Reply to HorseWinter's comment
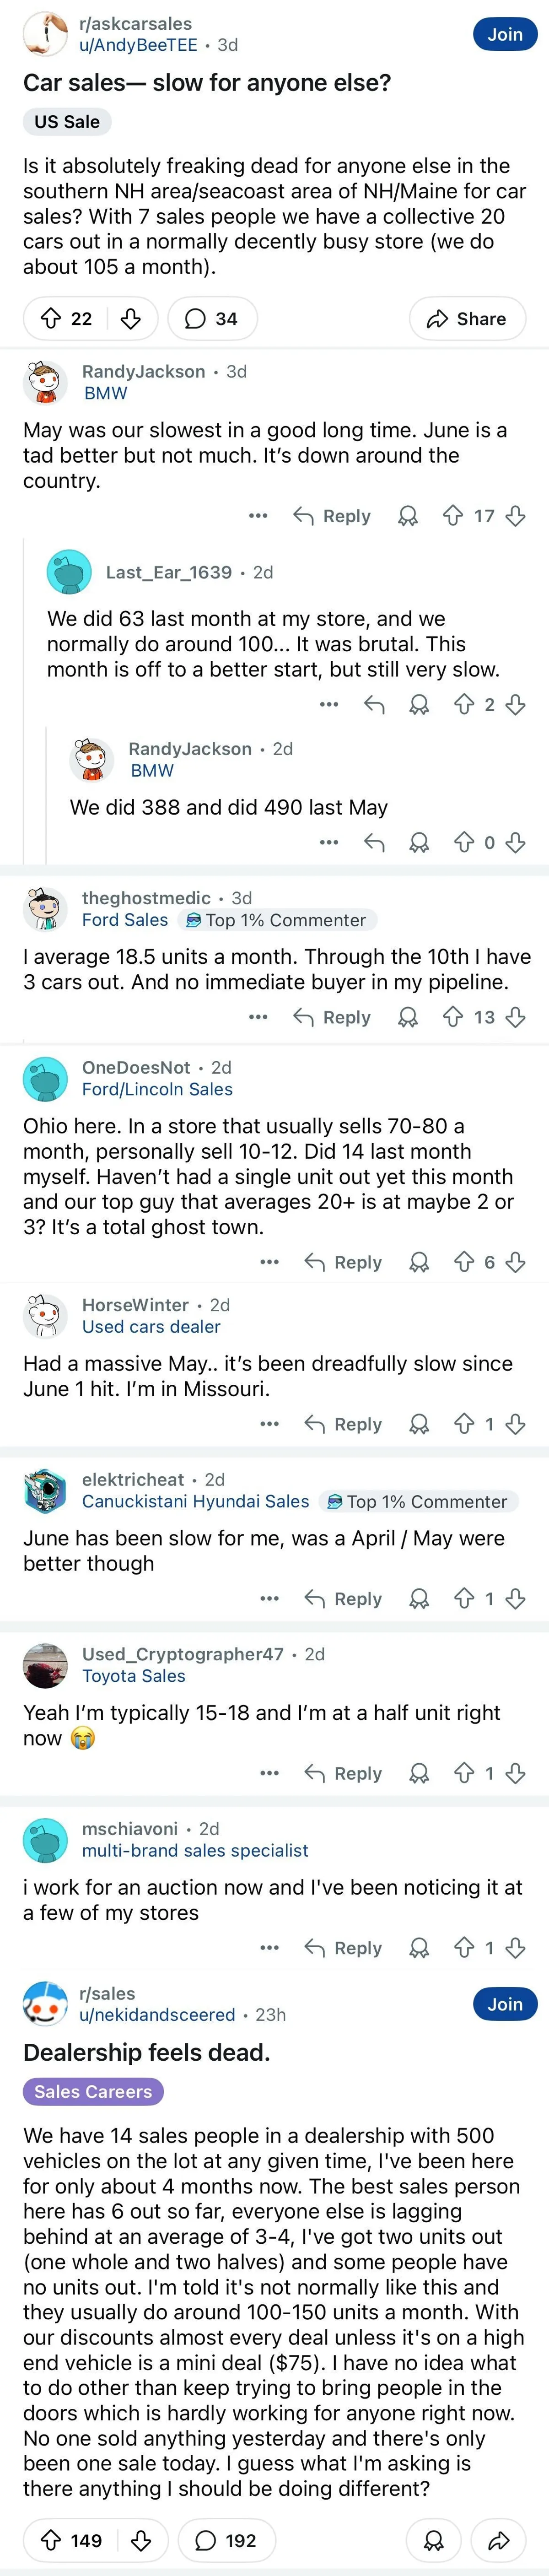This screenshot has height=2576, width=549. [343, 1424]
